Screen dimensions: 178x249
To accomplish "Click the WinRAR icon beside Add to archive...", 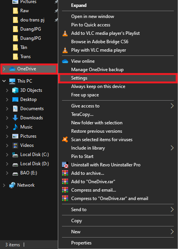I will (x=65, y=173).
